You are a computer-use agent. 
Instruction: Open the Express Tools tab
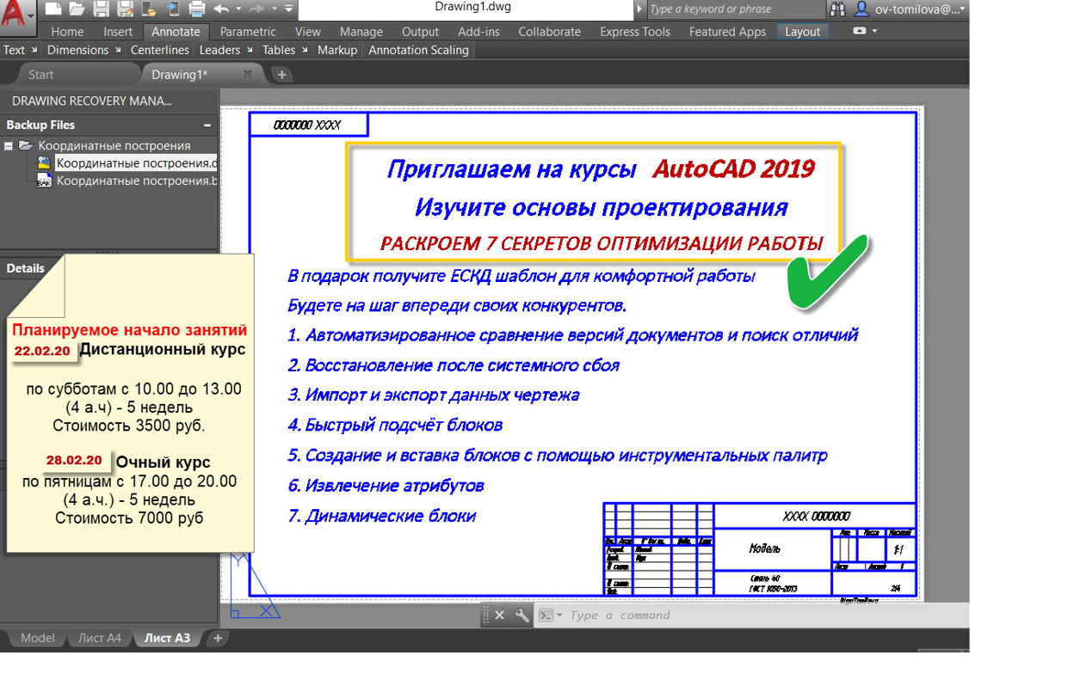tap(635, 32)
